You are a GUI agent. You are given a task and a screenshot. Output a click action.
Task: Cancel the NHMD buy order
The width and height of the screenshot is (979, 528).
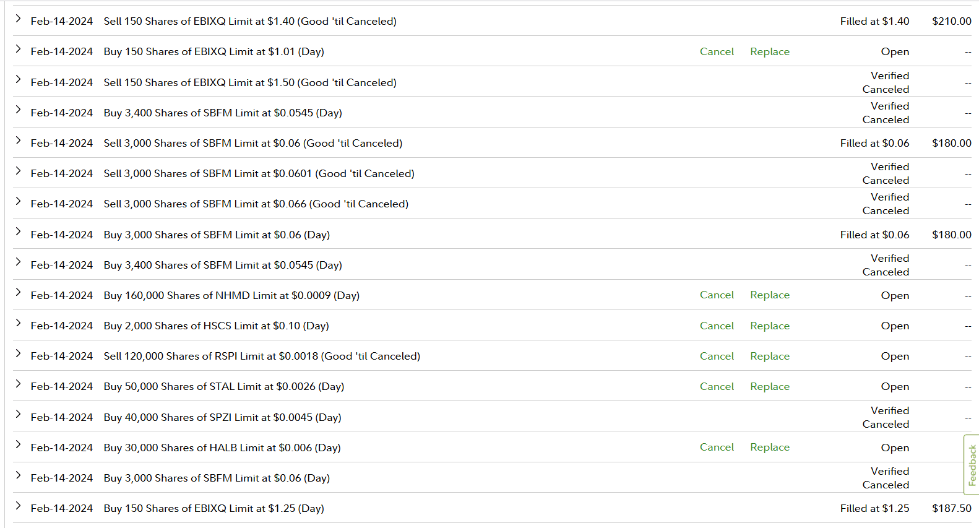point(717,295)
